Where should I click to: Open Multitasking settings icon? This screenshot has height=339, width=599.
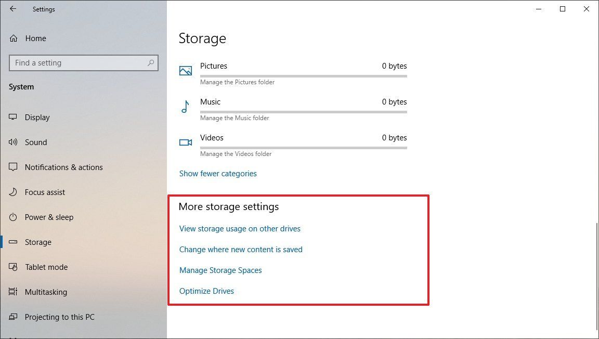[13, 292]
